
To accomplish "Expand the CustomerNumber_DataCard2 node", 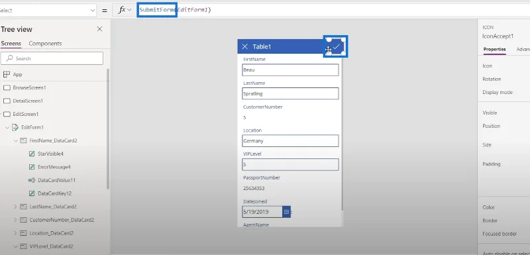I will click(15, 220).
